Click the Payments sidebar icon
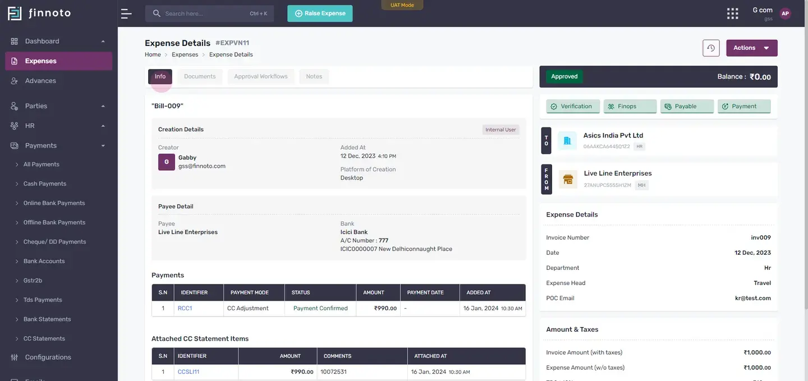 click(x=15, y=145)
